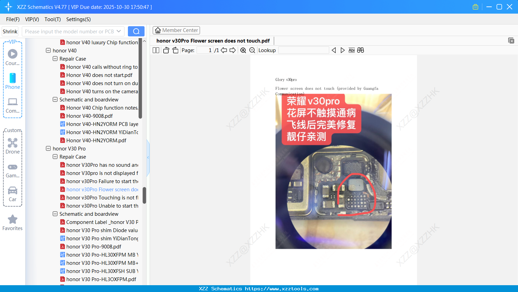This screenshot has height=292, width=518.
Task: Jump to previous lookup result triangle
Action: pyautogui.click(x=334, y=50)
